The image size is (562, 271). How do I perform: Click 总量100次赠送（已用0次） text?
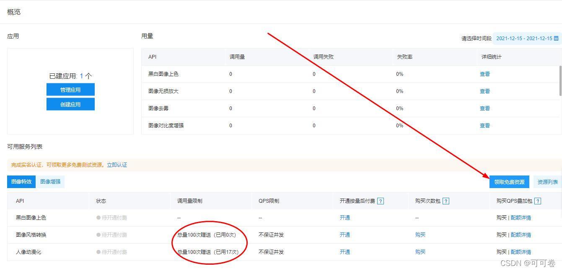tap(207, 235)
